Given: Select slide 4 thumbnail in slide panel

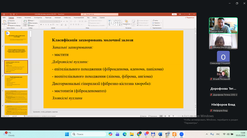Looking at the screenshot, I should tap(16, 82).
